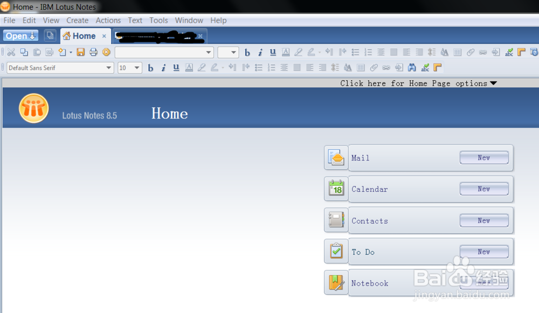
Task: Toggle italic in the top toolbar
Action: pyautogui.click(x=260, y=52)
